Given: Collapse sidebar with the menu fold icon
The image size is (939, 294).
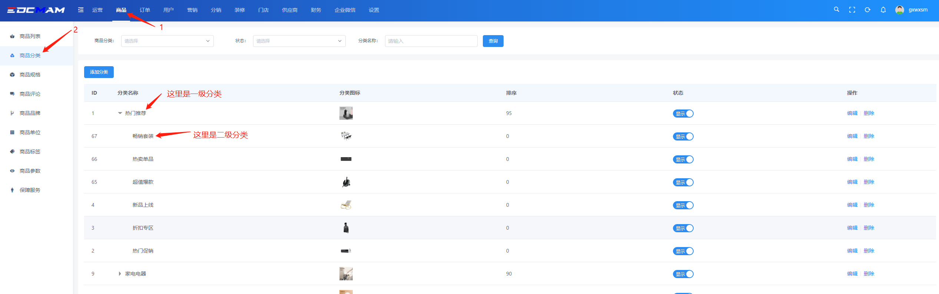Looking at the screenshot, I should click(x=81, y=10).
